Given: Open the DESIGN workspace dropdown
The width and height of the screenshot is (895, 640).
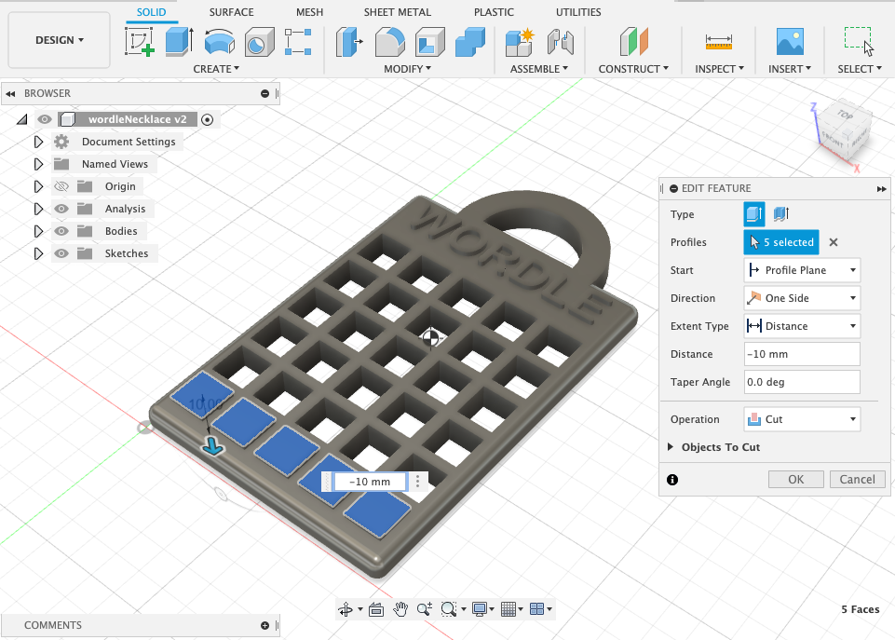Looking at the screenshot, I should point(60,40).
